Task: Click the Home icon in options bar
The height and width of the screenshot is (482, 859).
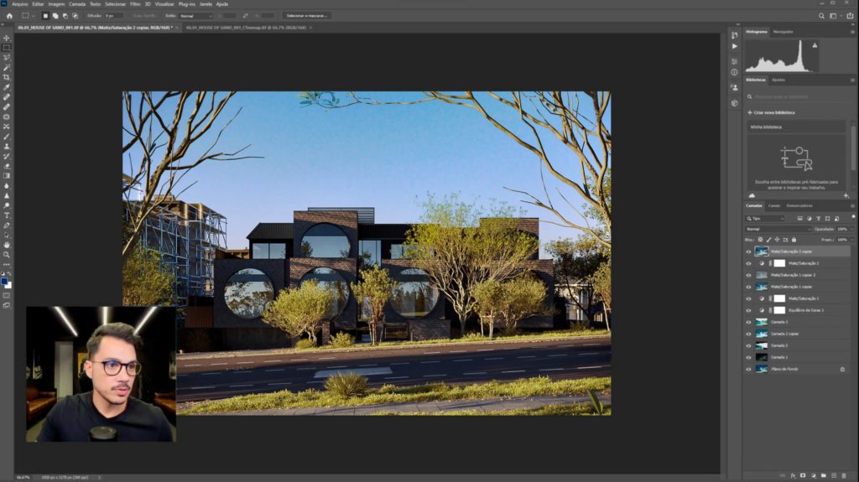Action: [6, 15]
